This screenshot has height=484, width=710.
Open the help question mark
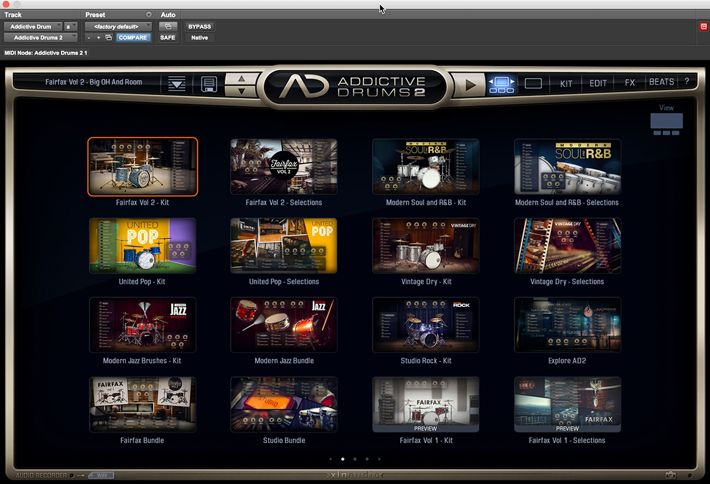point(687,81)
